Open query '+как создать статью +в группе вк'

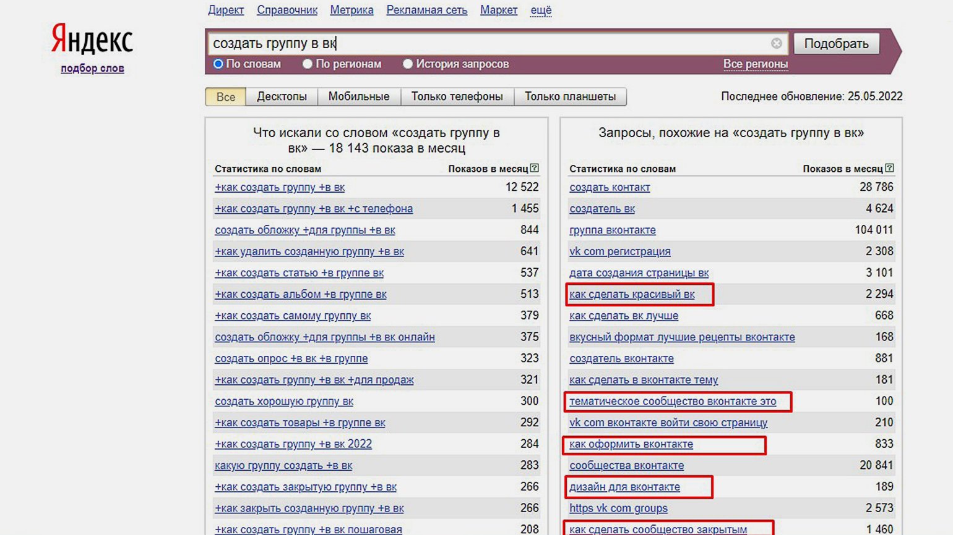click(x=300, y=272)
